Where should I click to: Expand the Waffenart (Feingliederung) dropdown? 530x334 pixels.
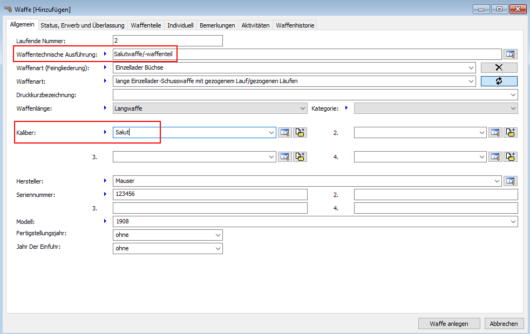[x=472, y=68]
